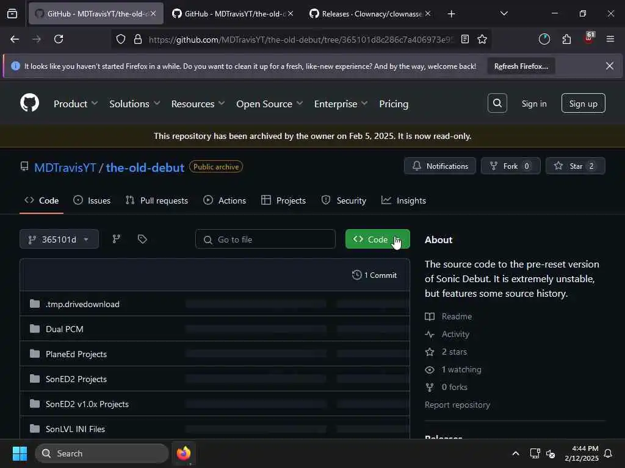The height and width of the screenshot is (468, 625).
Task: Open the .tmp.drivedownload folder
Action: pos(82,304)
